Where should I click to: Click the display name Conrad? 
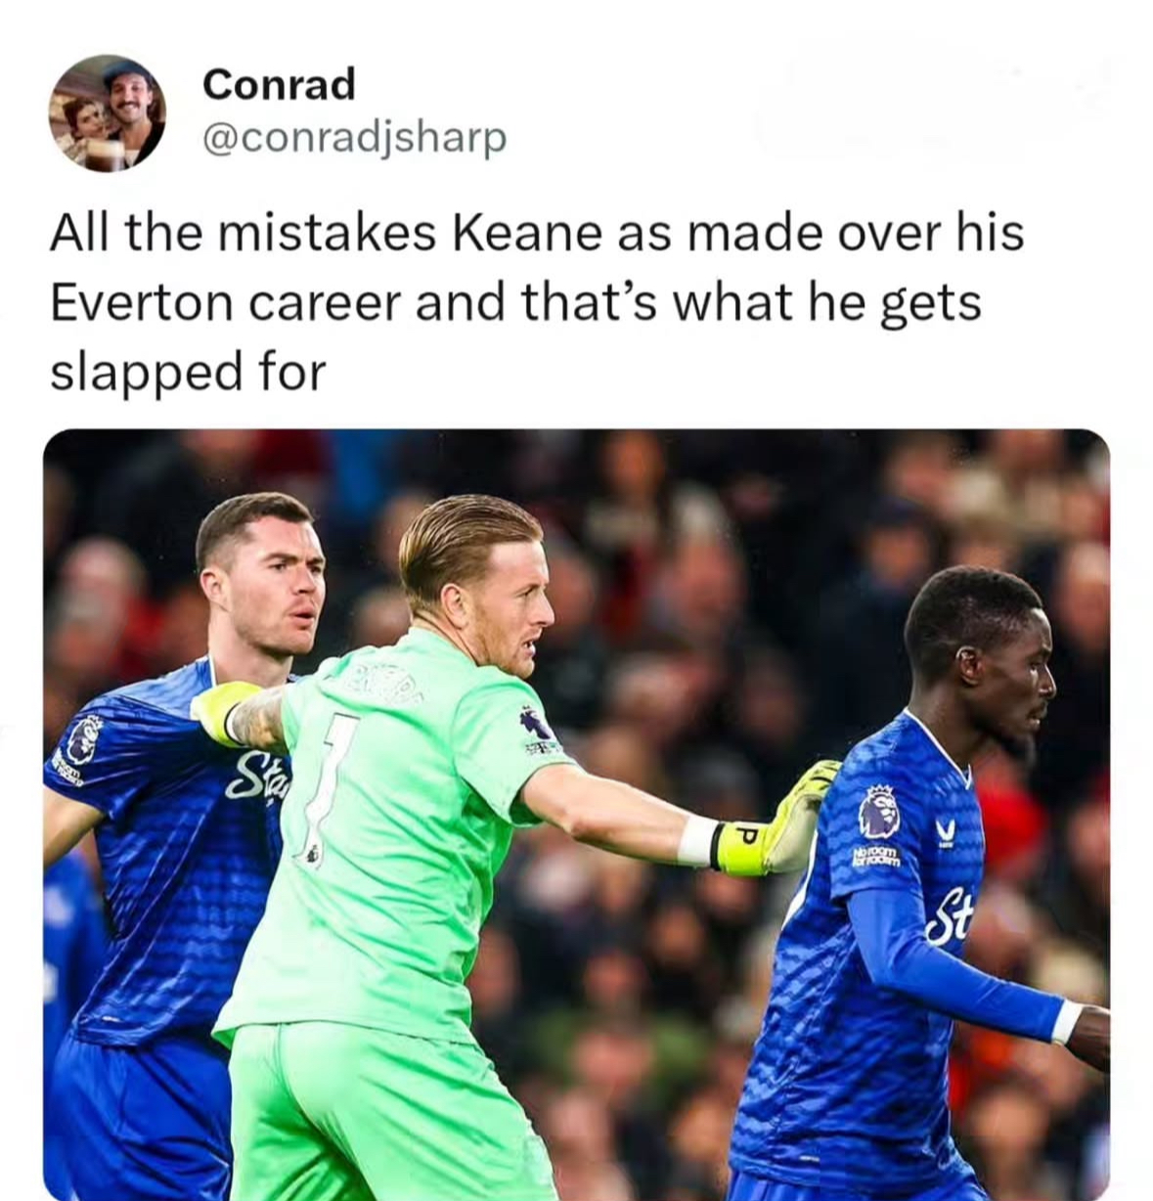279,84
